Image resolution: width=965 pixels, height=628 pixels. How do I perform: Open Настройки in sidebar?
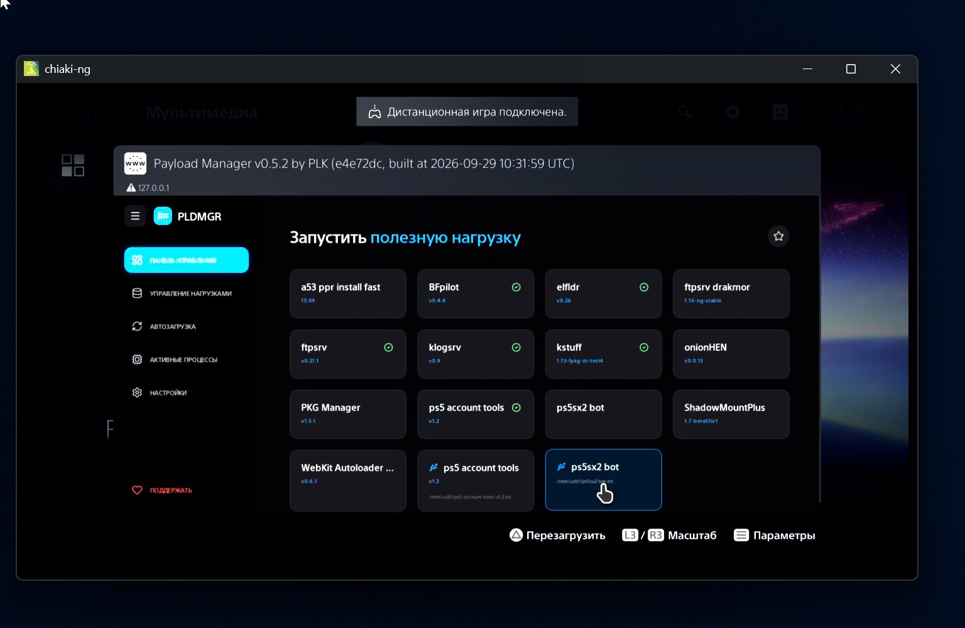[187, 392]
